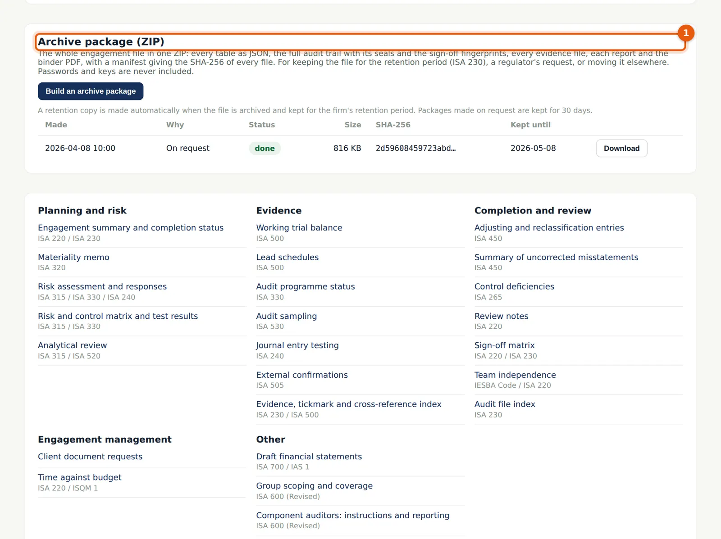The height and width of the screenshot is (539, 721).
Task: Open the External confirmations report
Action: point(302,375)
